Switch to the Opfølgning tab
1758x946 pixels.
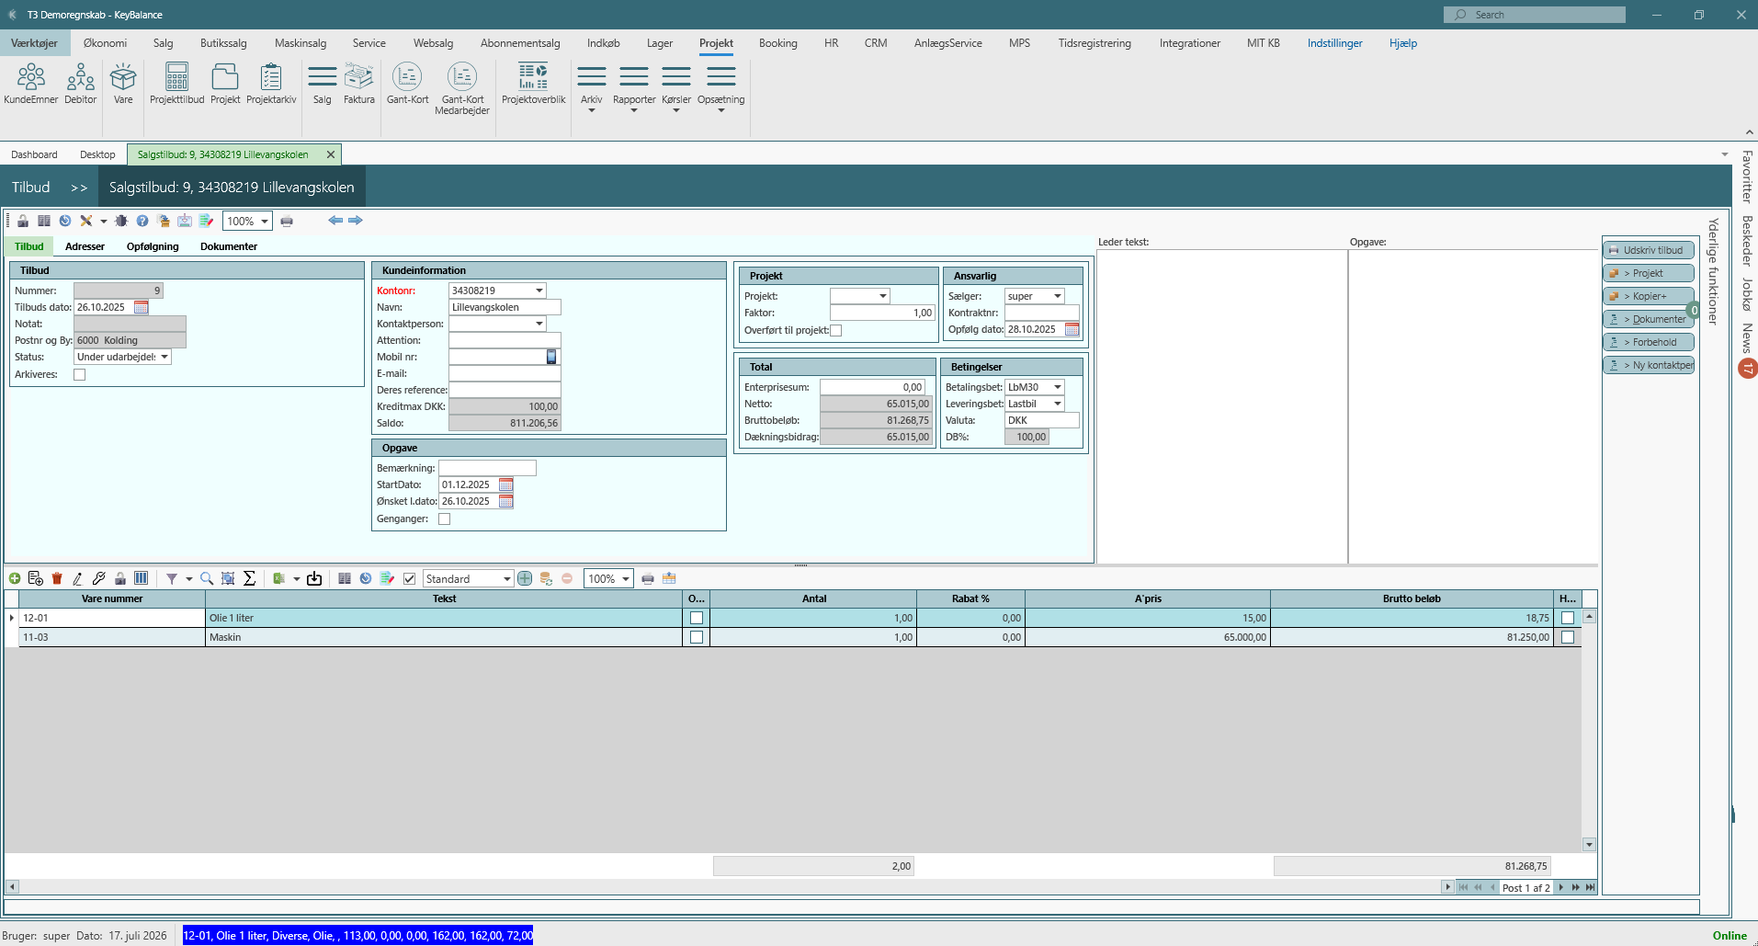153,246
